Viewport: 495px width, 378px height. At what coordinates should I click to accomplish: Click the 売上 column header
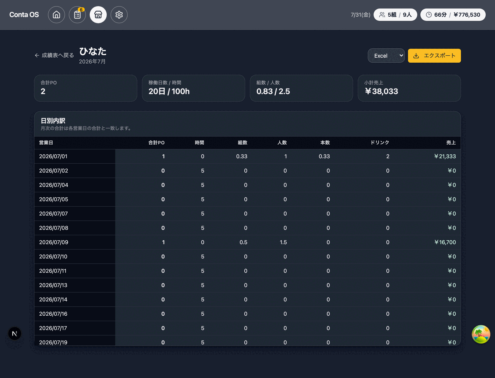pyautogui.click(x=451, y=143)
